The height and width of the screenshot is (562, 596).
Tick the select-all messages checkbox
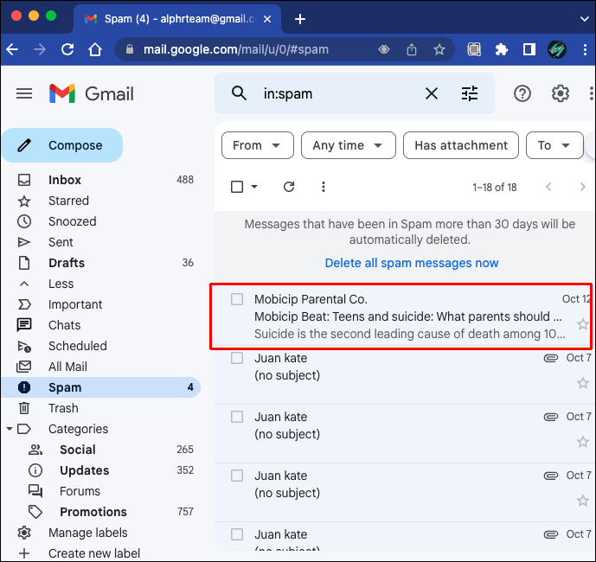pos(237,187)
